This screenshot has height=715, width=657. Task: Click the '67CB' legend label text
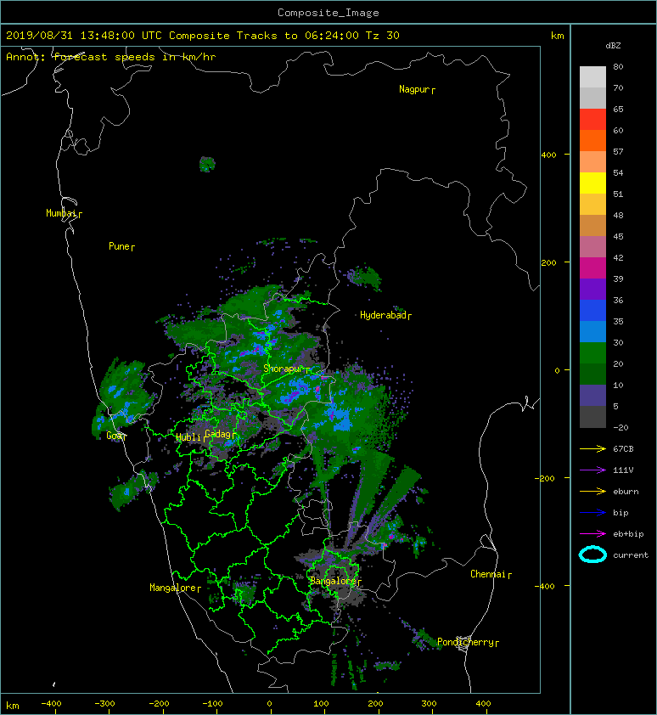(623, 448)
